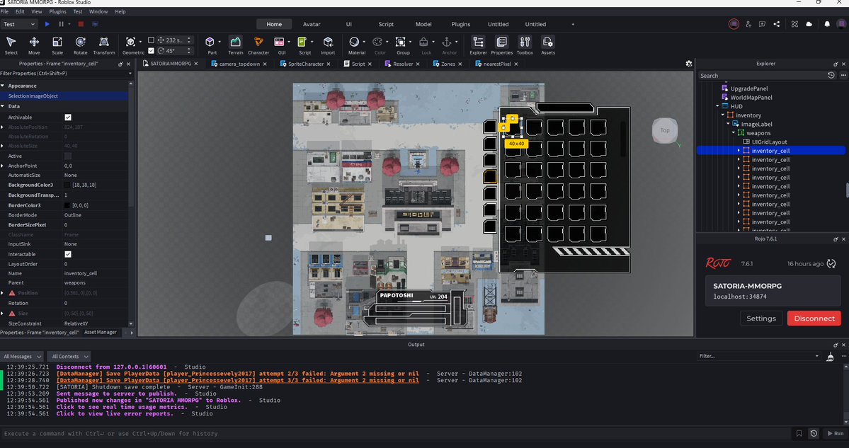Collapse the HUD node in Explorer

[717, 106]
